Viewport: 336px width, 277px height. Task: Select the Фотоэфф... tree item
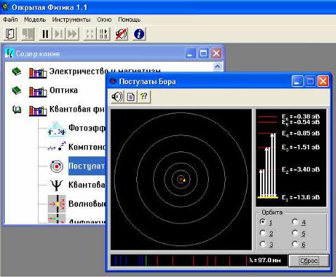[86, 128]
